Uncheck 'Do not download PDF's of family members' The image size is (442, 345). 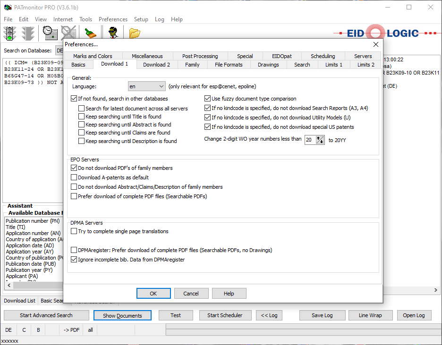coord(74,168)
